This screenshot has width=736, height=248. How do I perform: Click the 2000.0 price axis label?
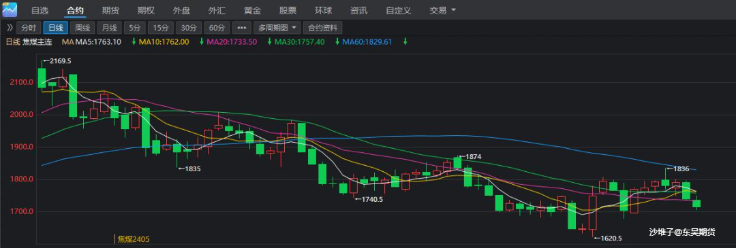[x=21, y=115]
